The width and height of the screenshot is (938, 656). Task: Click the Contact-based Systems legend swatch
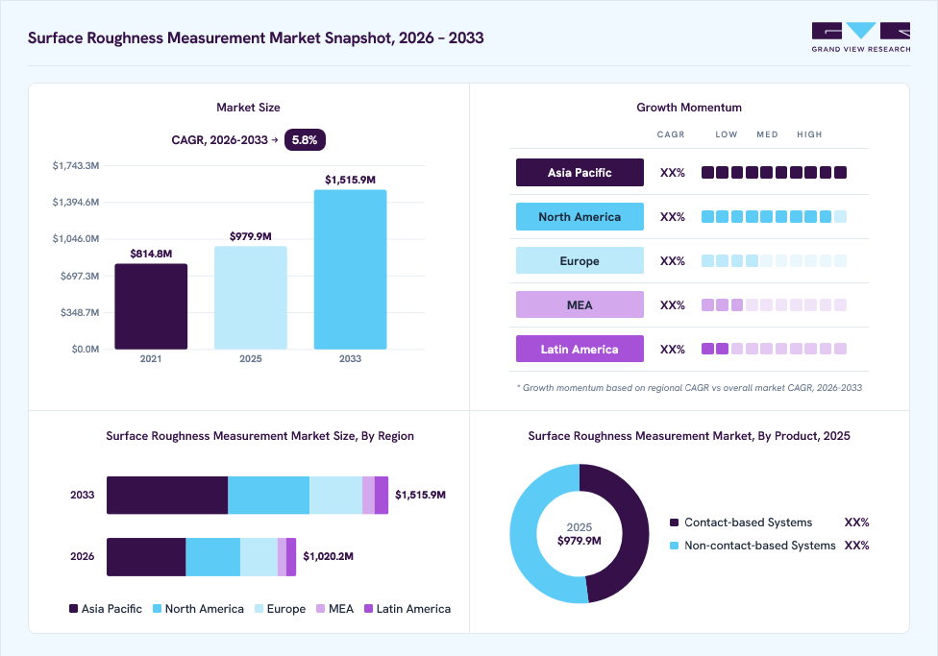click(675, 522)
